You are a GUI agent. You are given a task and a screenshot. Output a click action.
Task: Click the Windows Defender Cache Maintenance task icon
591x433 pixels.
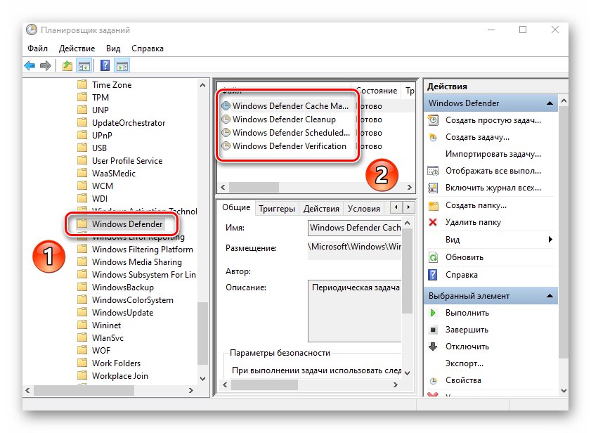tap(226, 106)
